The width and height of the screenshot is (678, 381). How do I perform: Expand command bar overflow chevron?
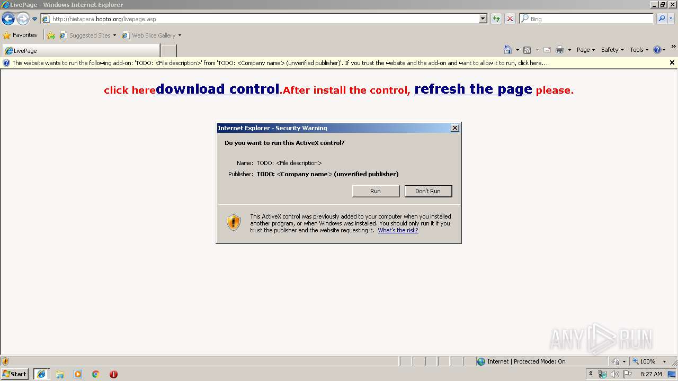point(673,47)
